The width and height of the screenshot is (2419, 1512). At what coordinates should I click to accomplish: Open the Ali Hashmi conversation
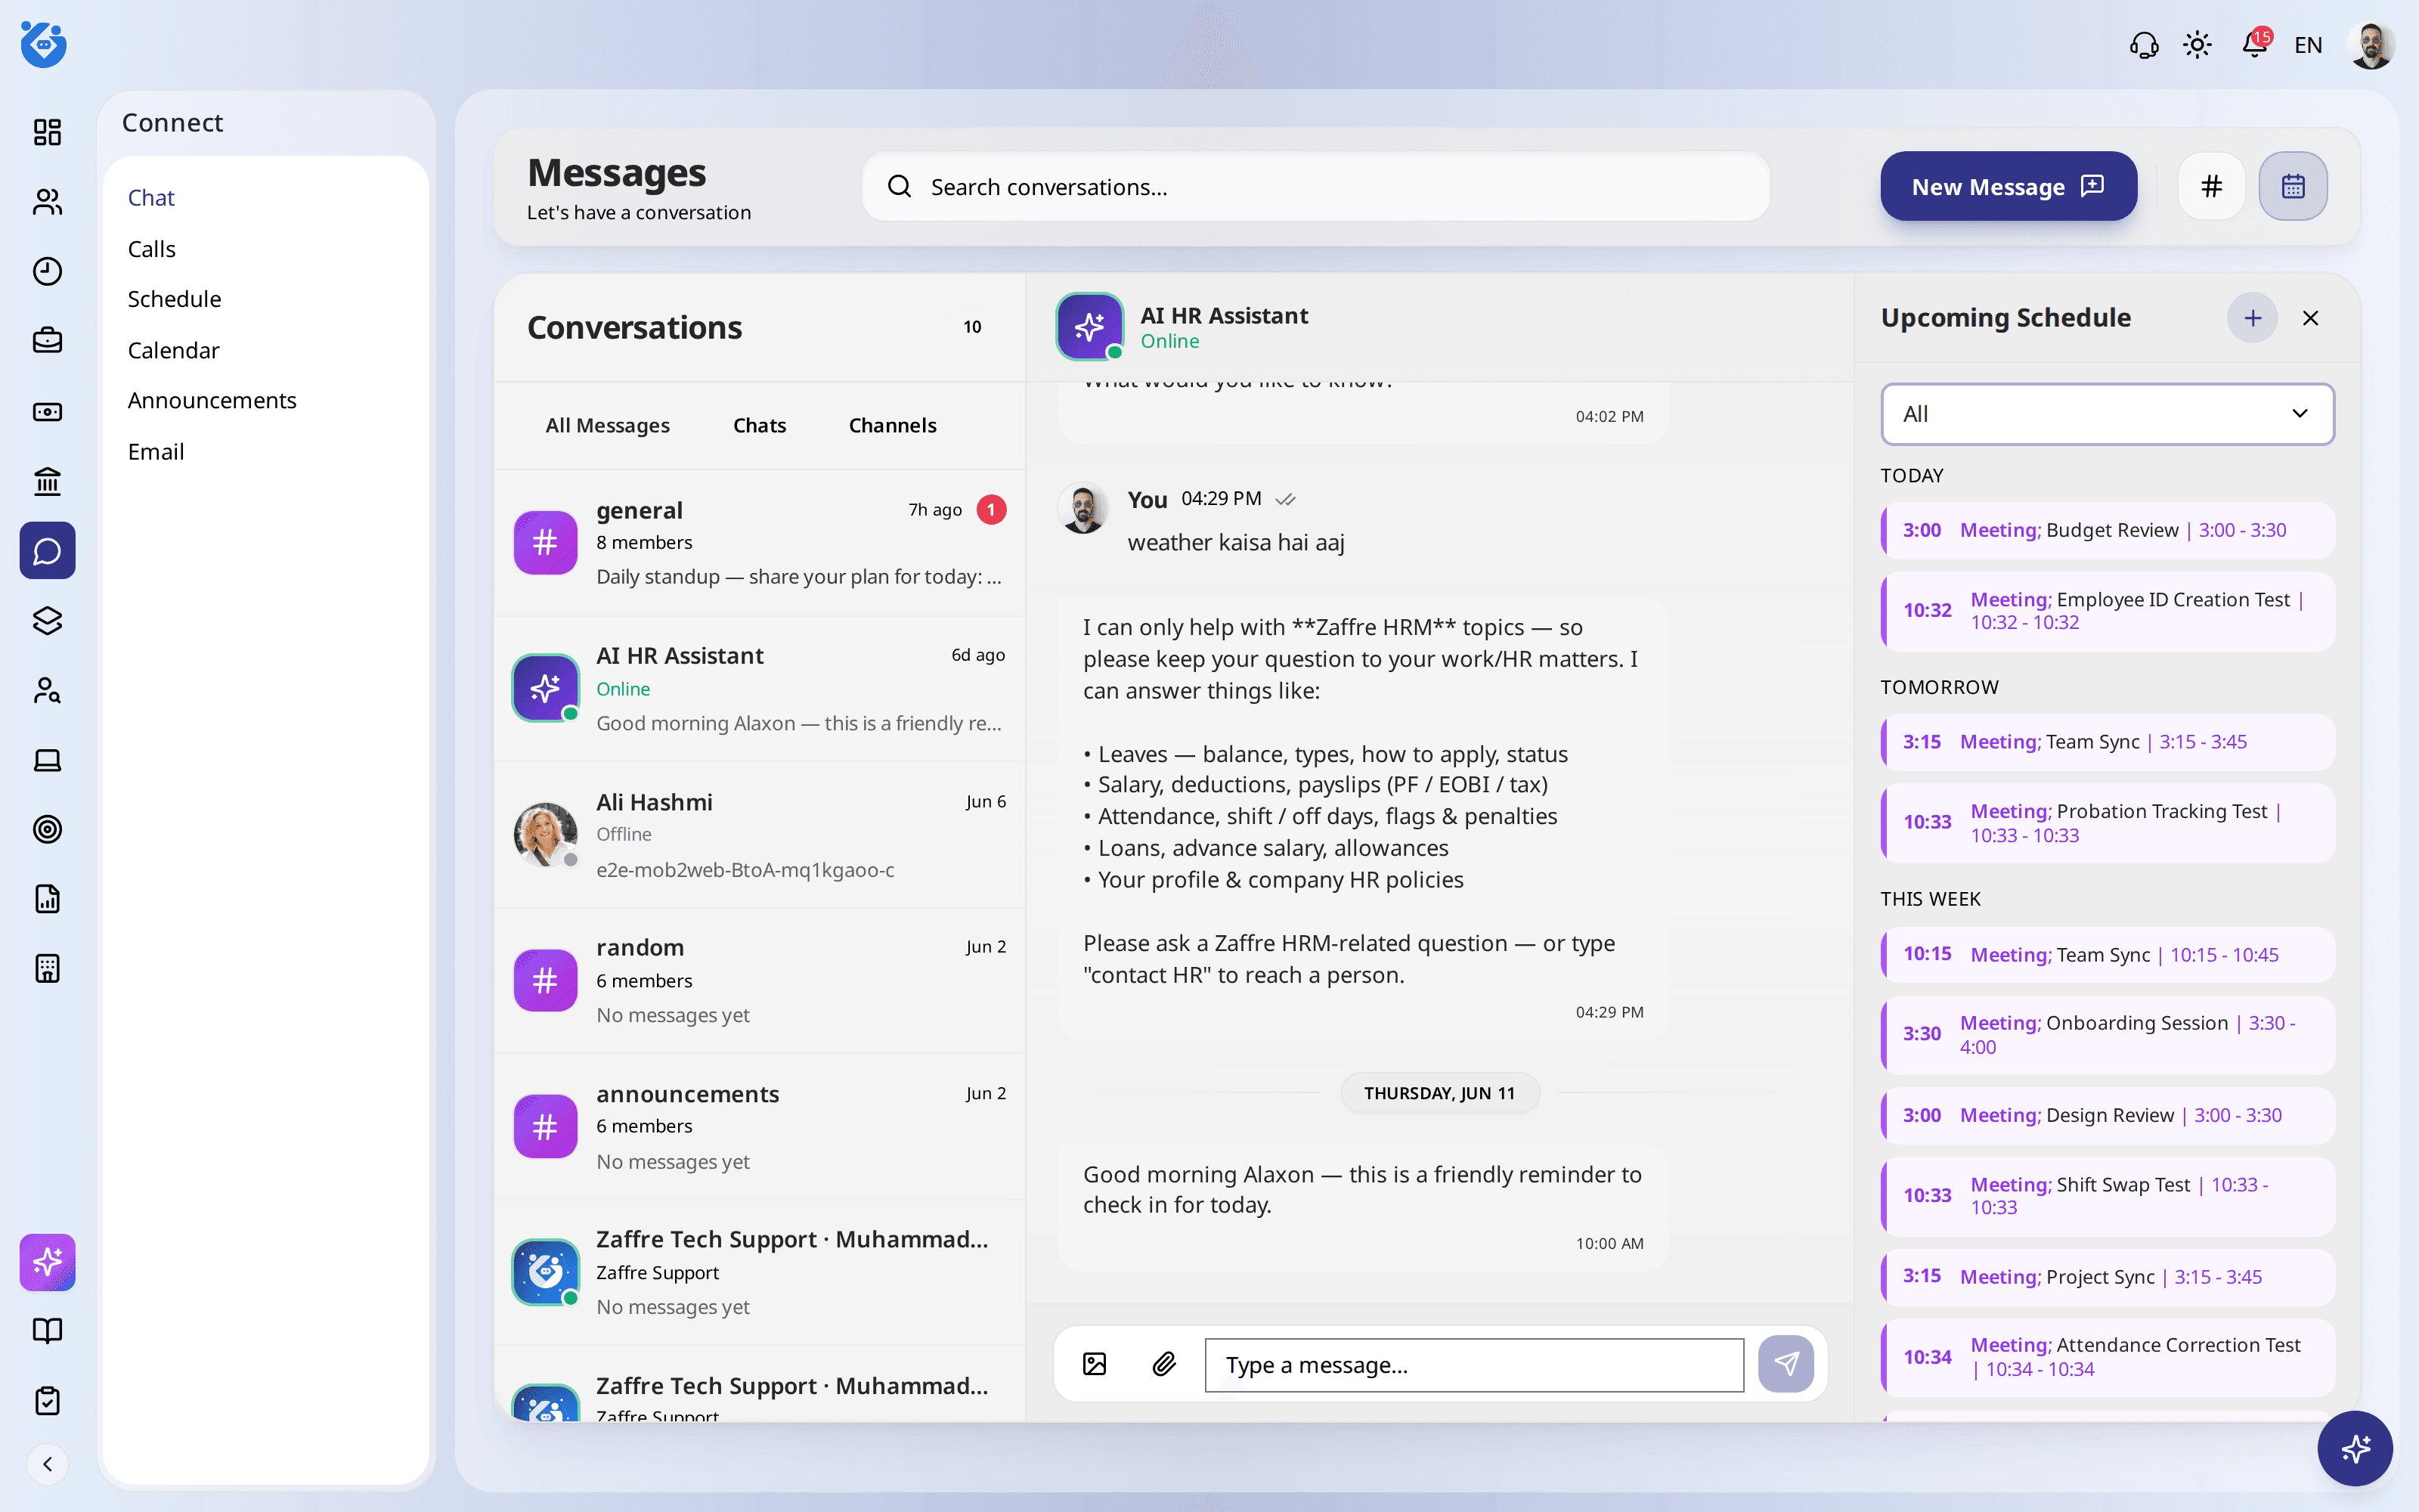[760, 835]
